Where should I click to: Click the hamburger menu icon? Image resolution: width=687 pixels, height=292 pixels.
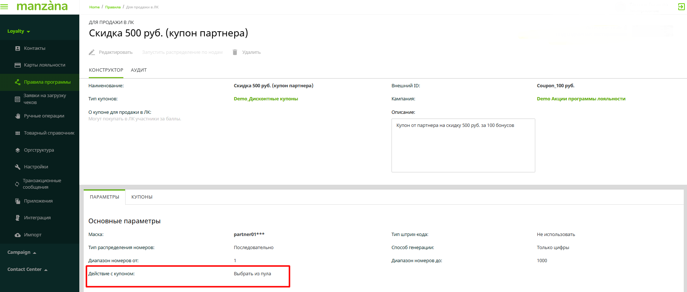click(4, 7)
